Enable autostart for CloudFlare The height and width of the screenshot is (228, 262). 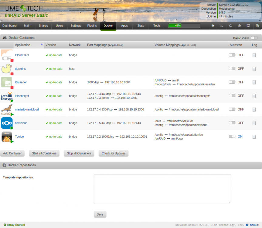point(232,55)
